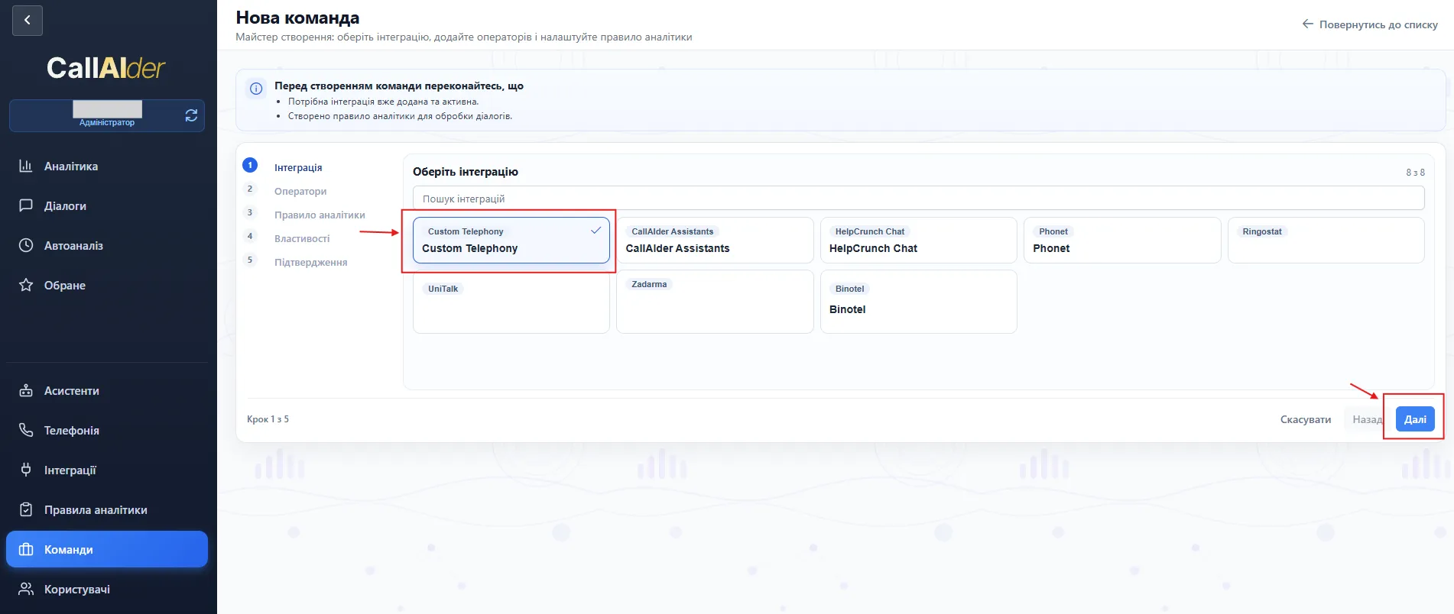Click the info circle icon in notice

point(256,89)
